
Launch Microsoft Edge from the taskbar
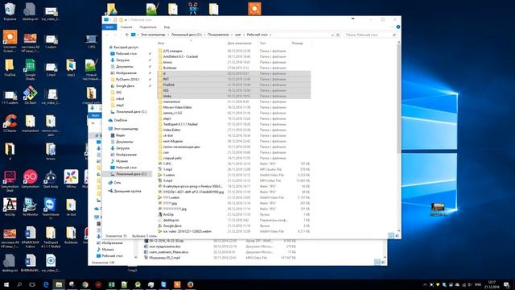(x=46, y=284)
